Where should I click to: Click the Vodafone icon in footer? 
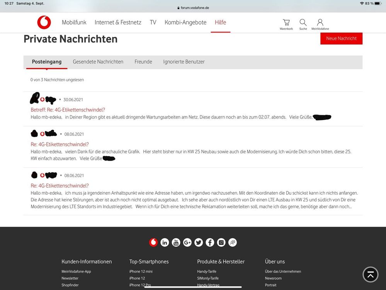pos(153,242)
